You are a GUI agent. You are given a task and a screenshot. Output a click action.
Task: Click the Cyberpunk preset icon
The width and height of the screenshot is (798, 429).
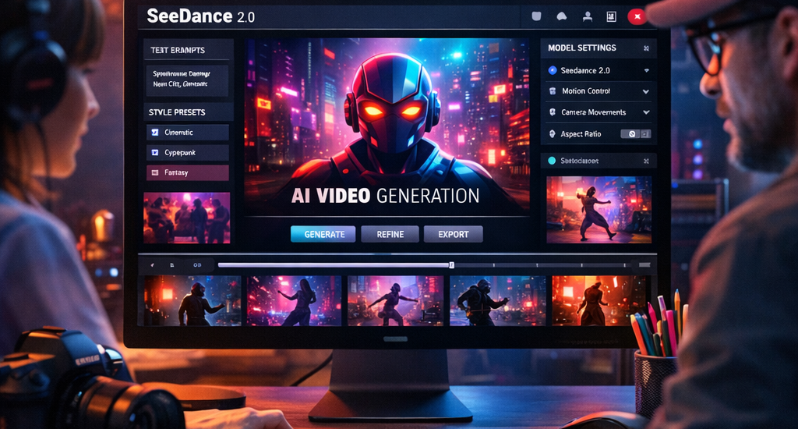coord(155,152)
